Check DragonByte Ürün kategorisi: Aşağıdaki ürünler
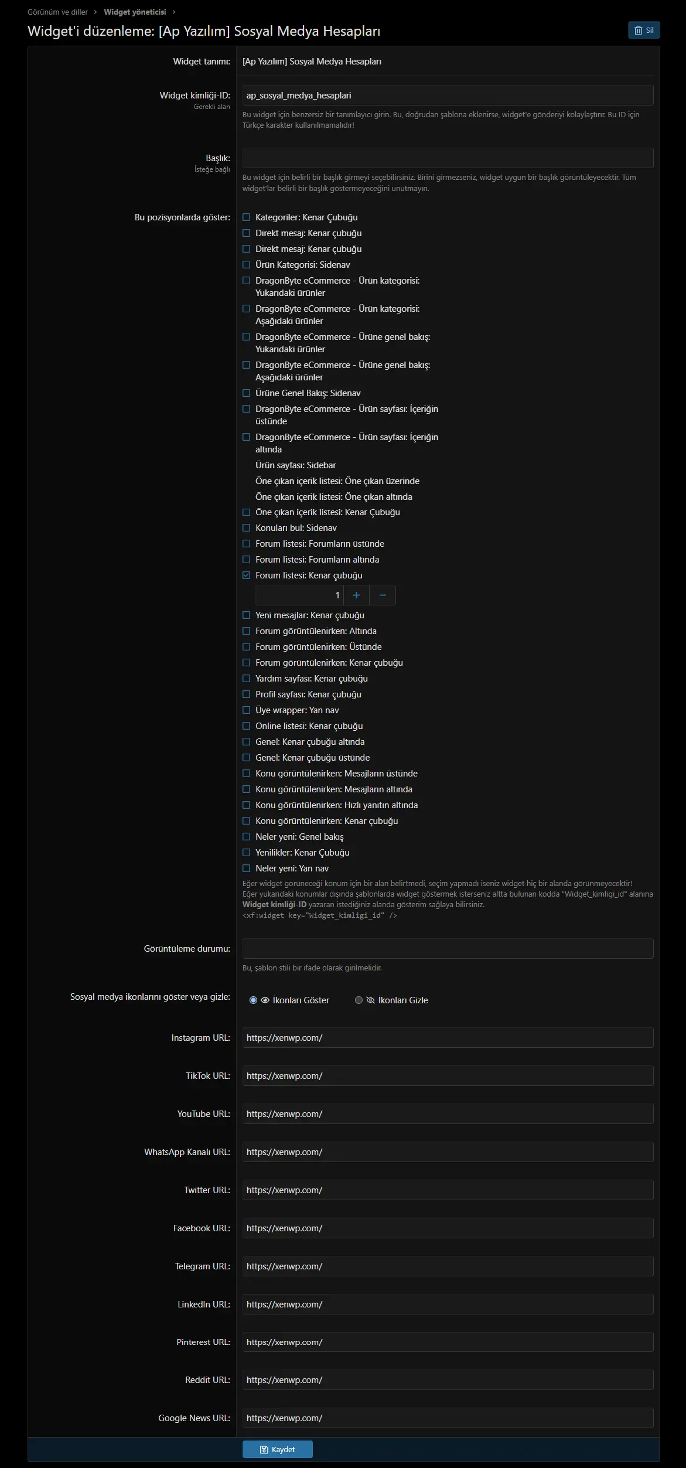 247,309
